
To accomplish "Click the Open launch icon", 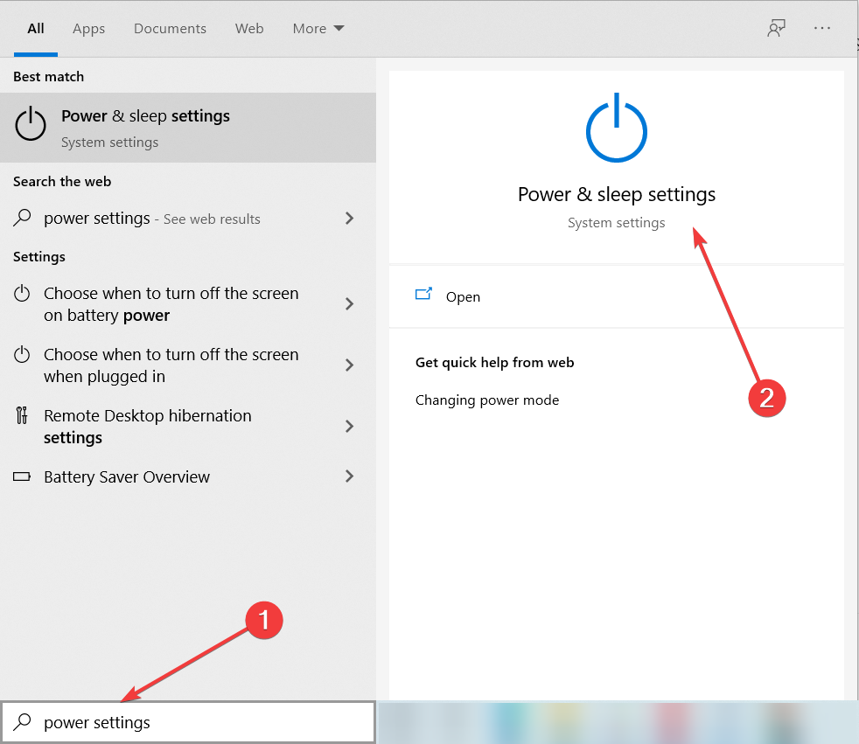I will [424, 296].
